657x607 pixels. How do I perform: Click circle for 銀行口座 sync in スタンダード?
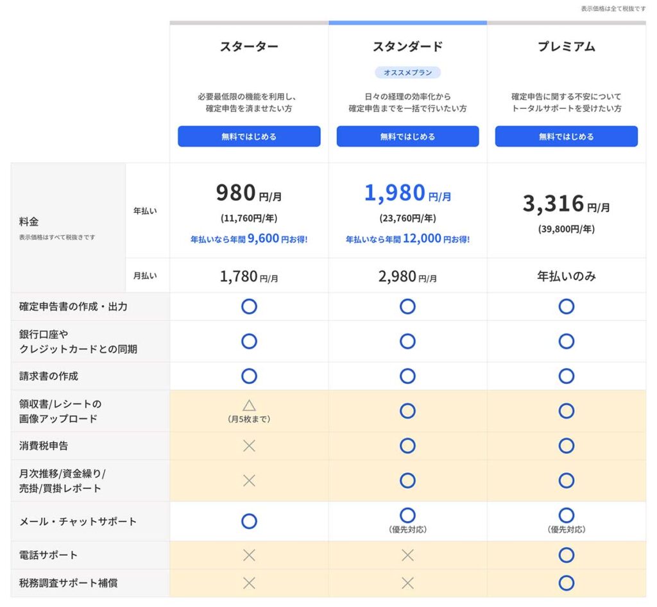(407, 341)
